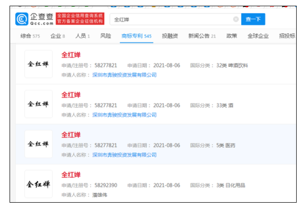Screen dimensions: 300x206
Task: Click application date in 33类 酒 row
Action: tap(167, 105)
